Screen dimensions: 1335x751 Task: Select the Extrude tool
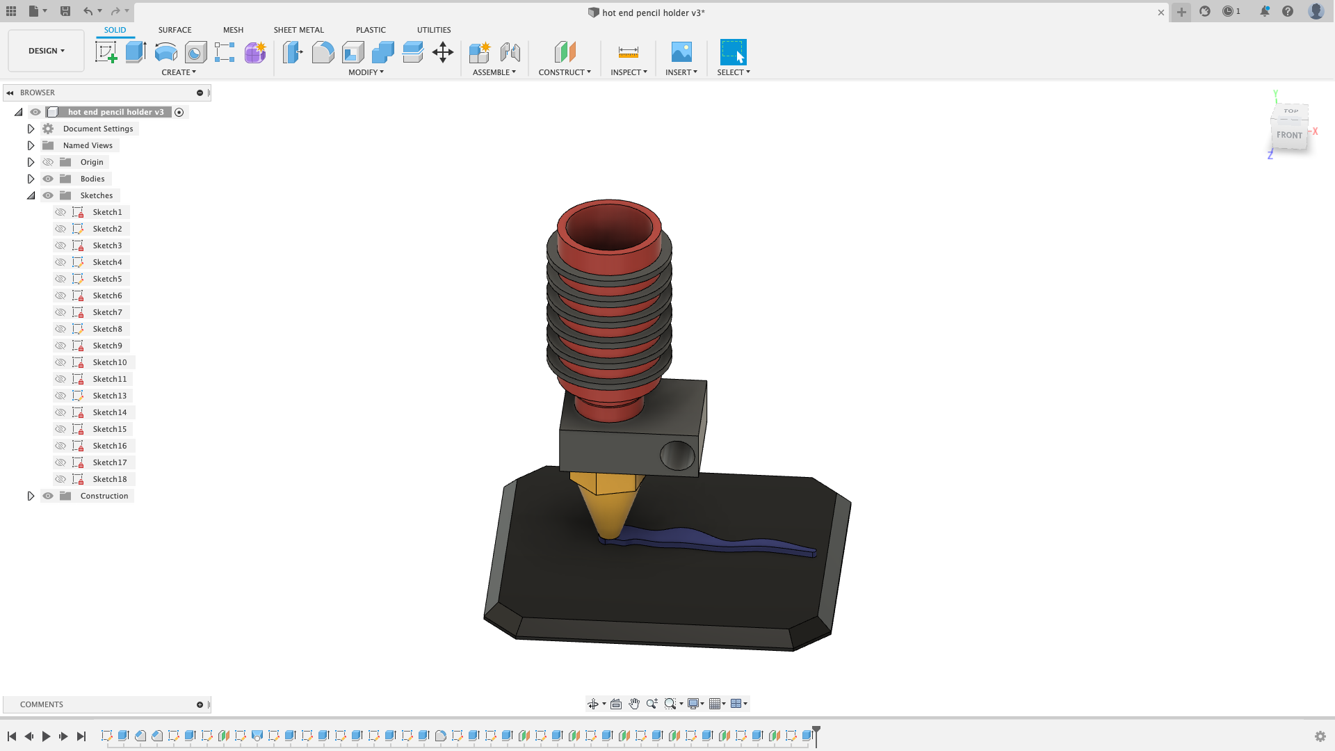136,52
